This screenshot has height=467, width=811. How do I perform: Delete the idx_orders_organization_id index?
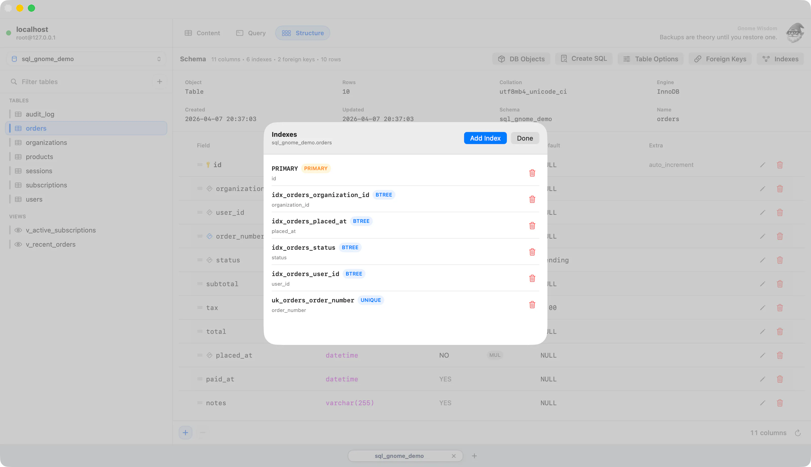click(x=532, y=199)
